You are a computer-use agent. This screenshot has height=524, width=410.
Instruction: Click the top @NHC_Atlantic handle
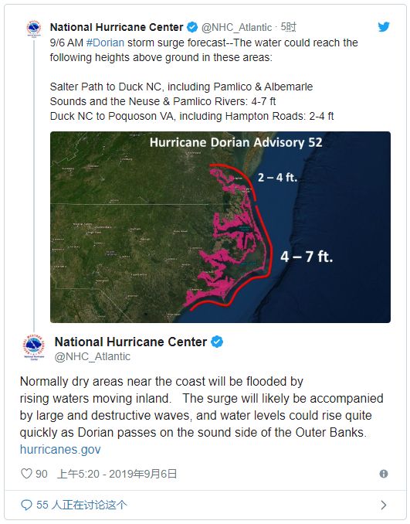click(x=236, y=27)
